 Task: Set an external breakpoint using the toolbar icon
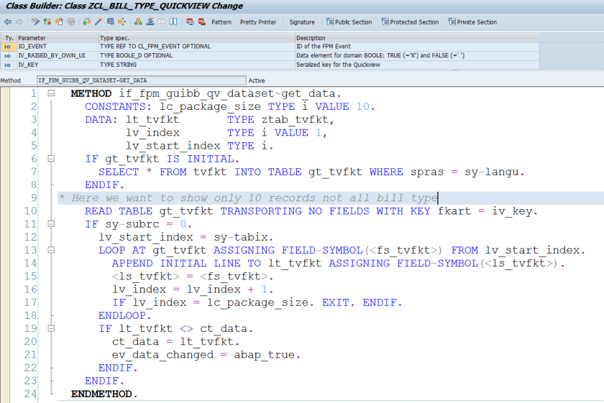point(201,22)
